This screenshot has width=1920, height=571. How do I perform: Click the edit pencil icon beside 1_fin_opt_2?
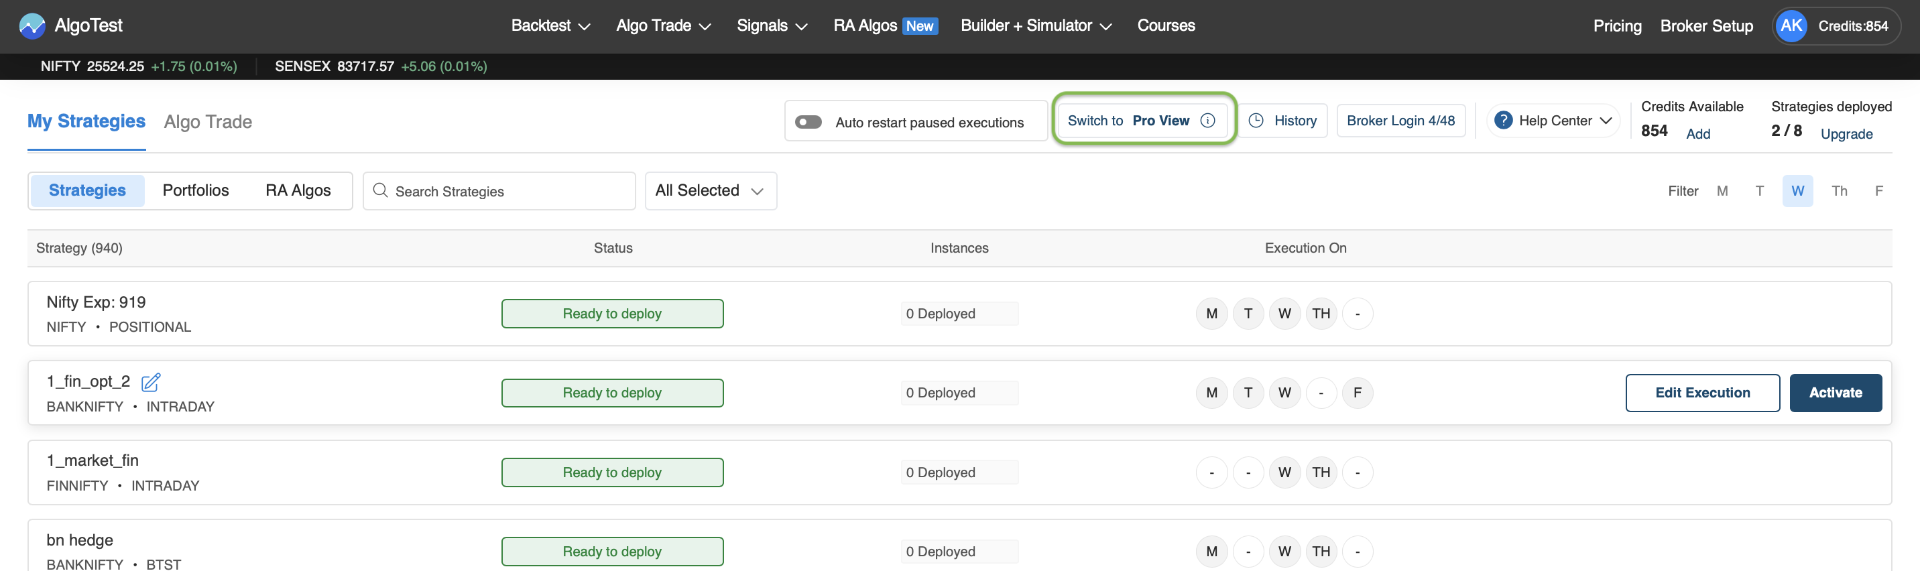point(151,383)
